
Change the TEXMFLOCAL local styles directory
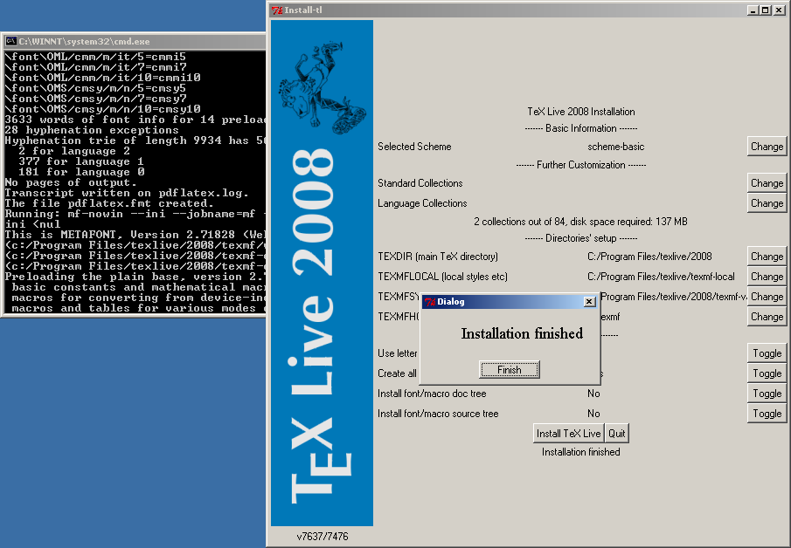point(767,277)
